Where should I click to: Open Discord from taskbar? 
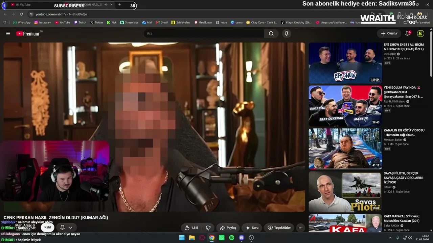click(242, 238)
